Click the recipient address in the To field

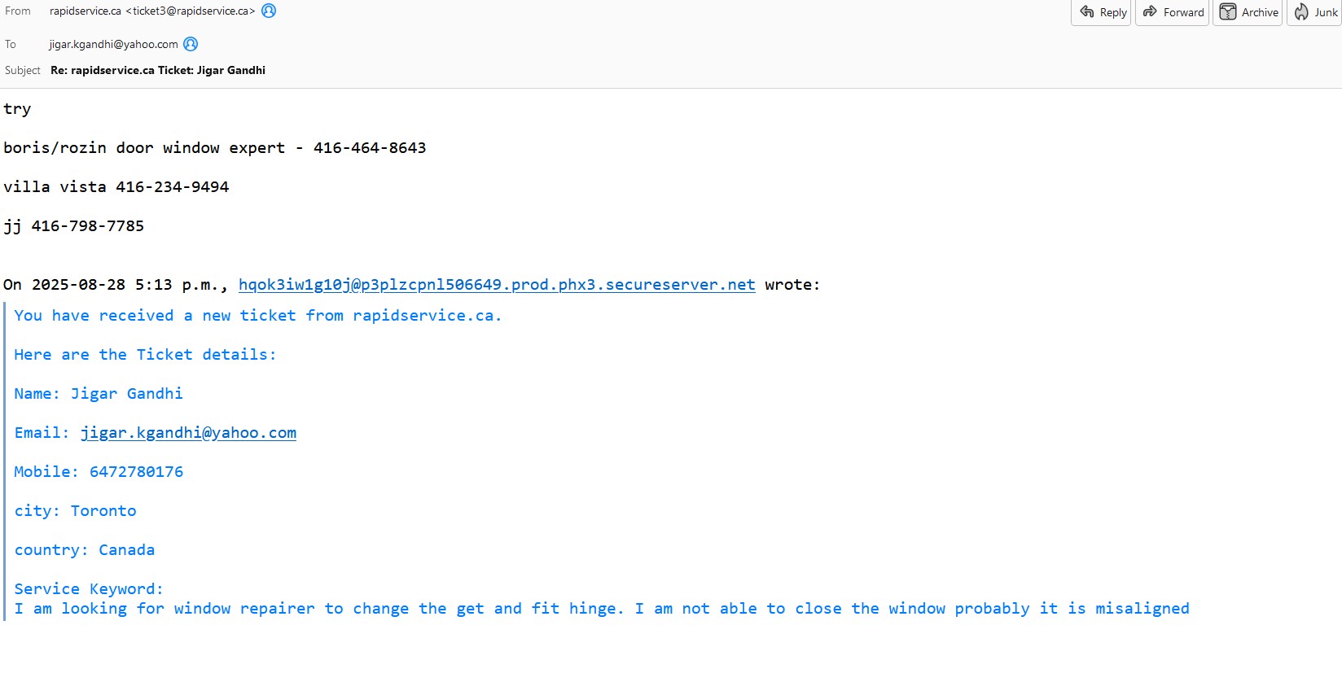(113, 44)
